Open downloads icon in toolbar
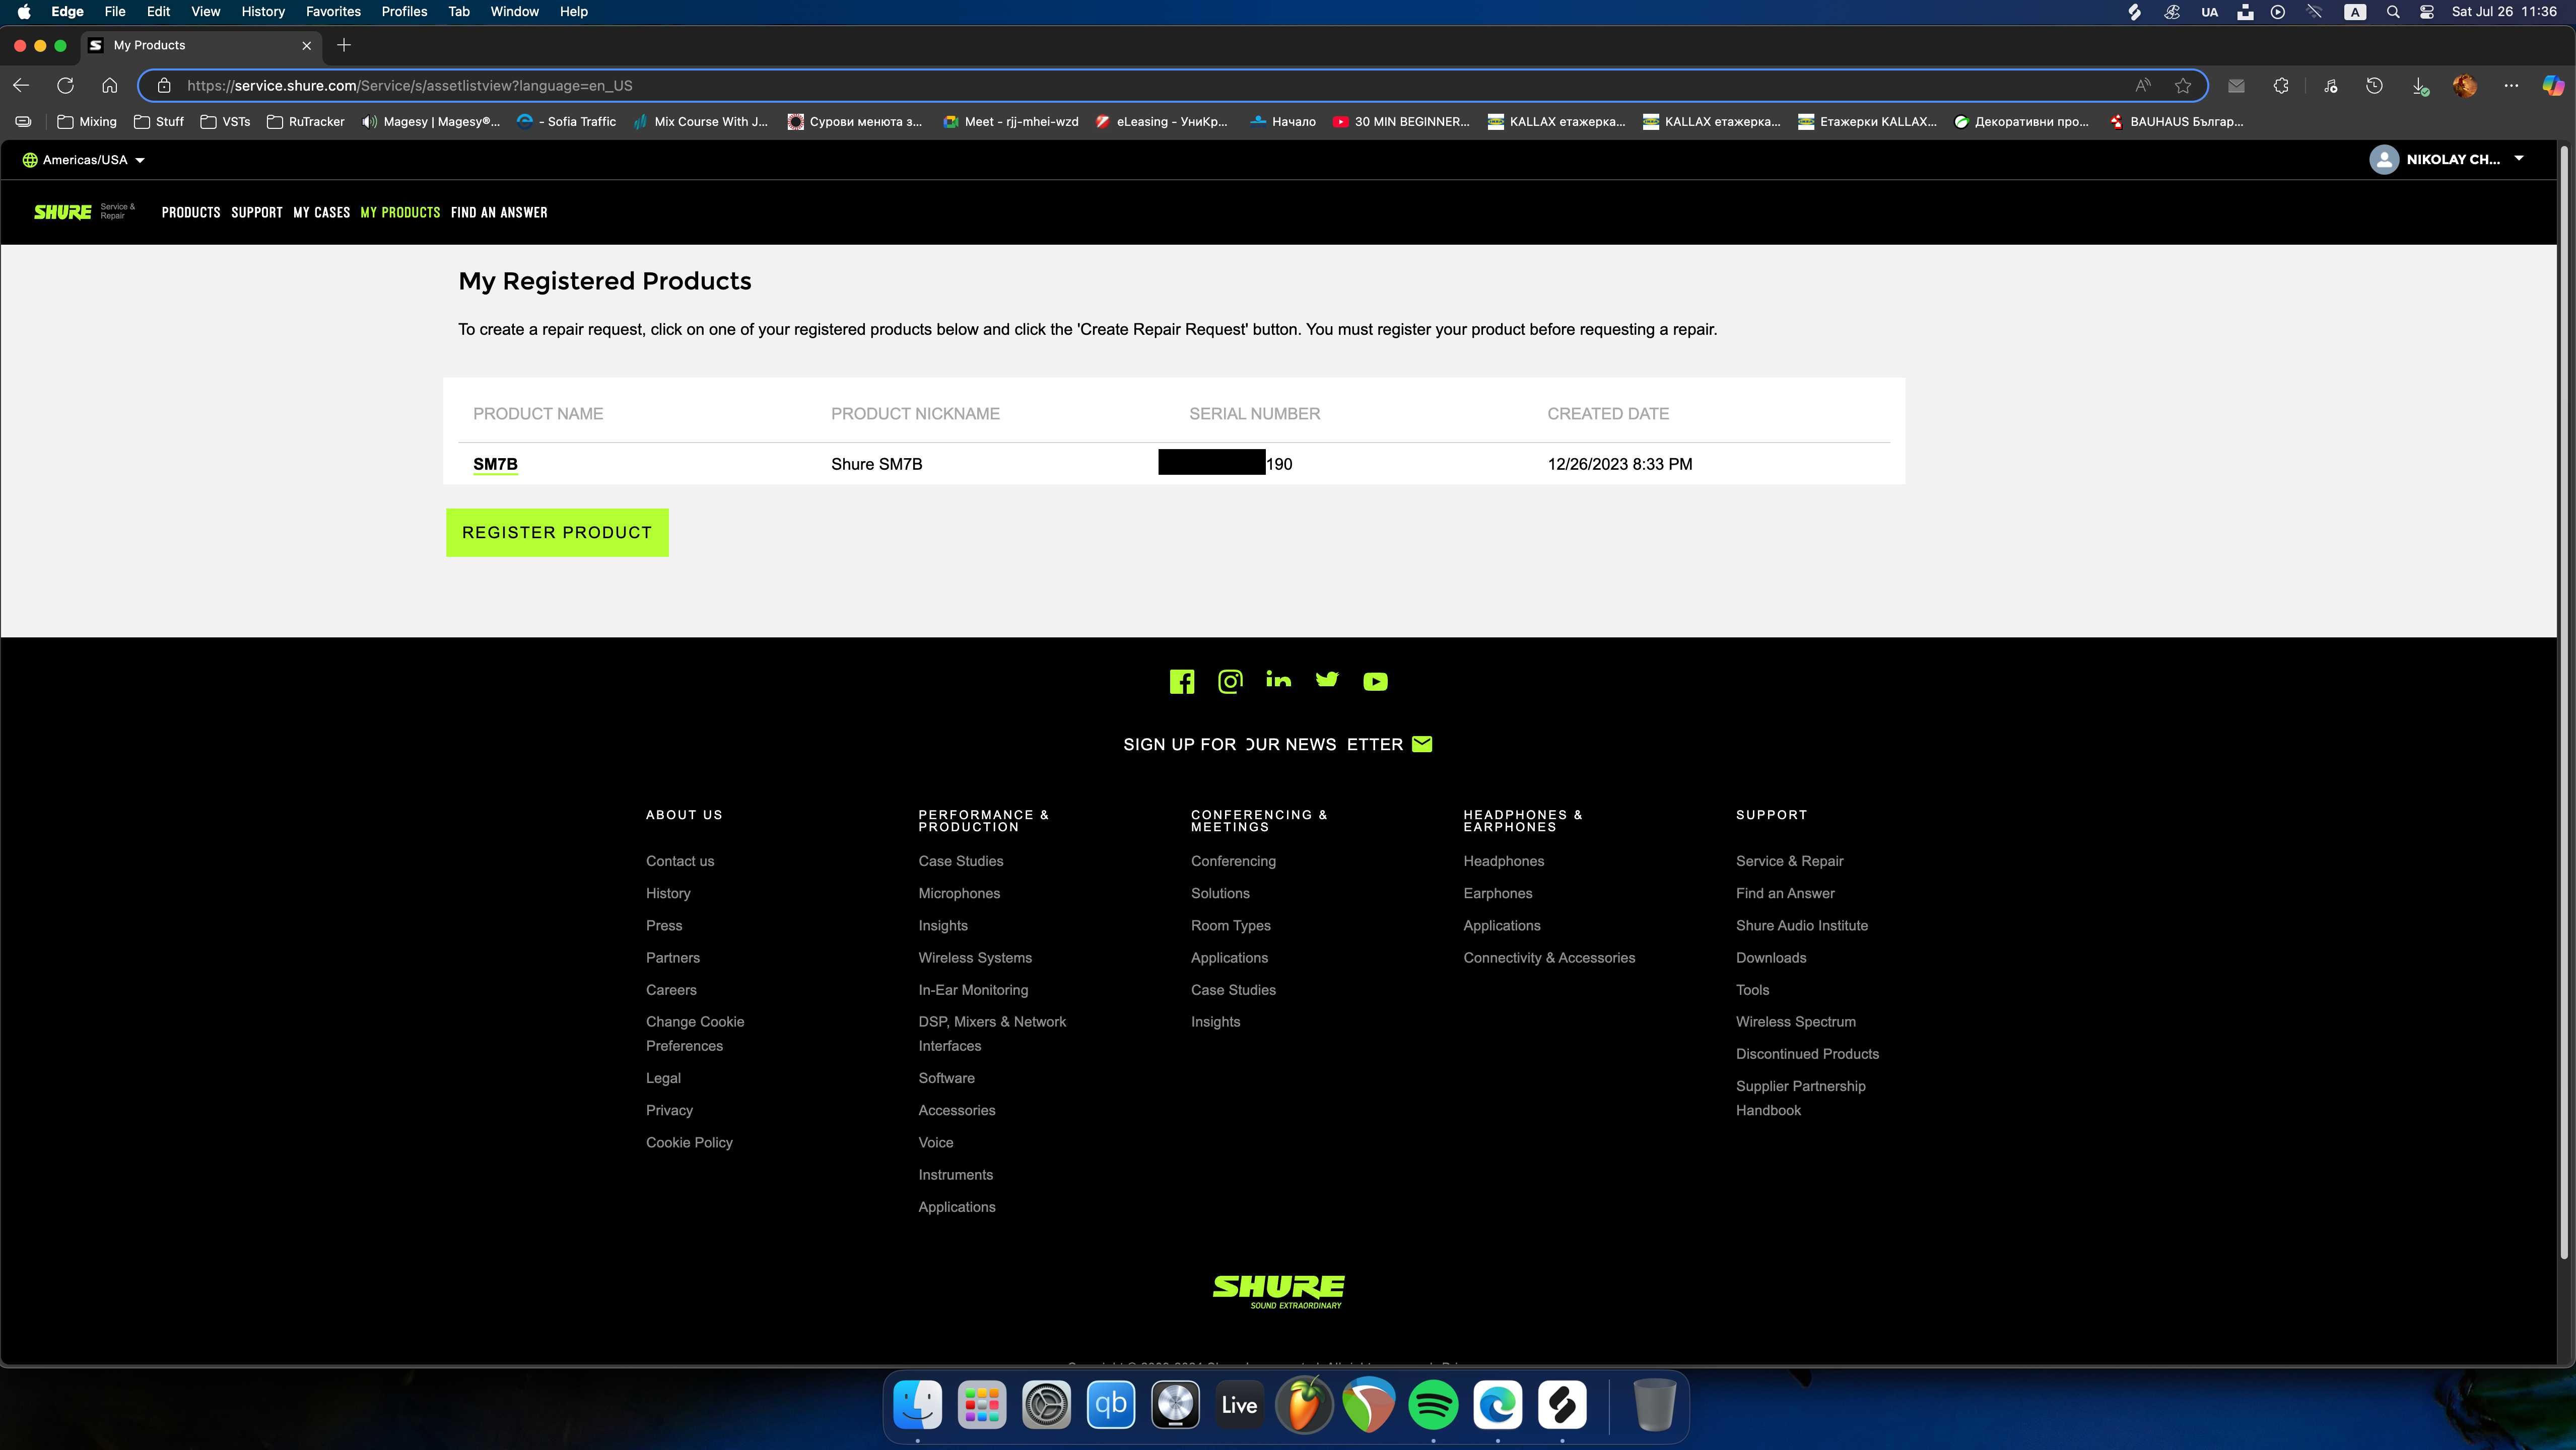2576x1450 pixels. (x=2420, y=86)
